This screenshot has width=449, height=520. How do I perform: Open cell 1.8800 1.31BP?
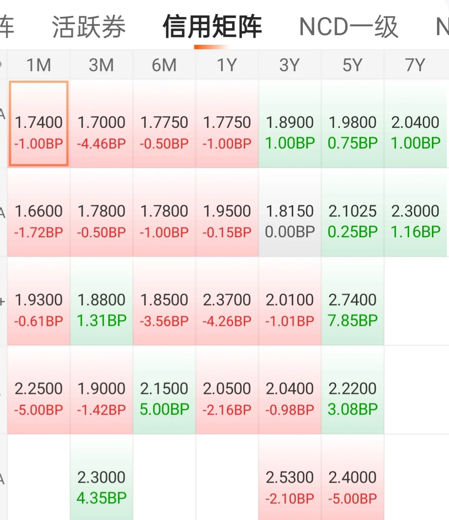(x=101, y=301)
